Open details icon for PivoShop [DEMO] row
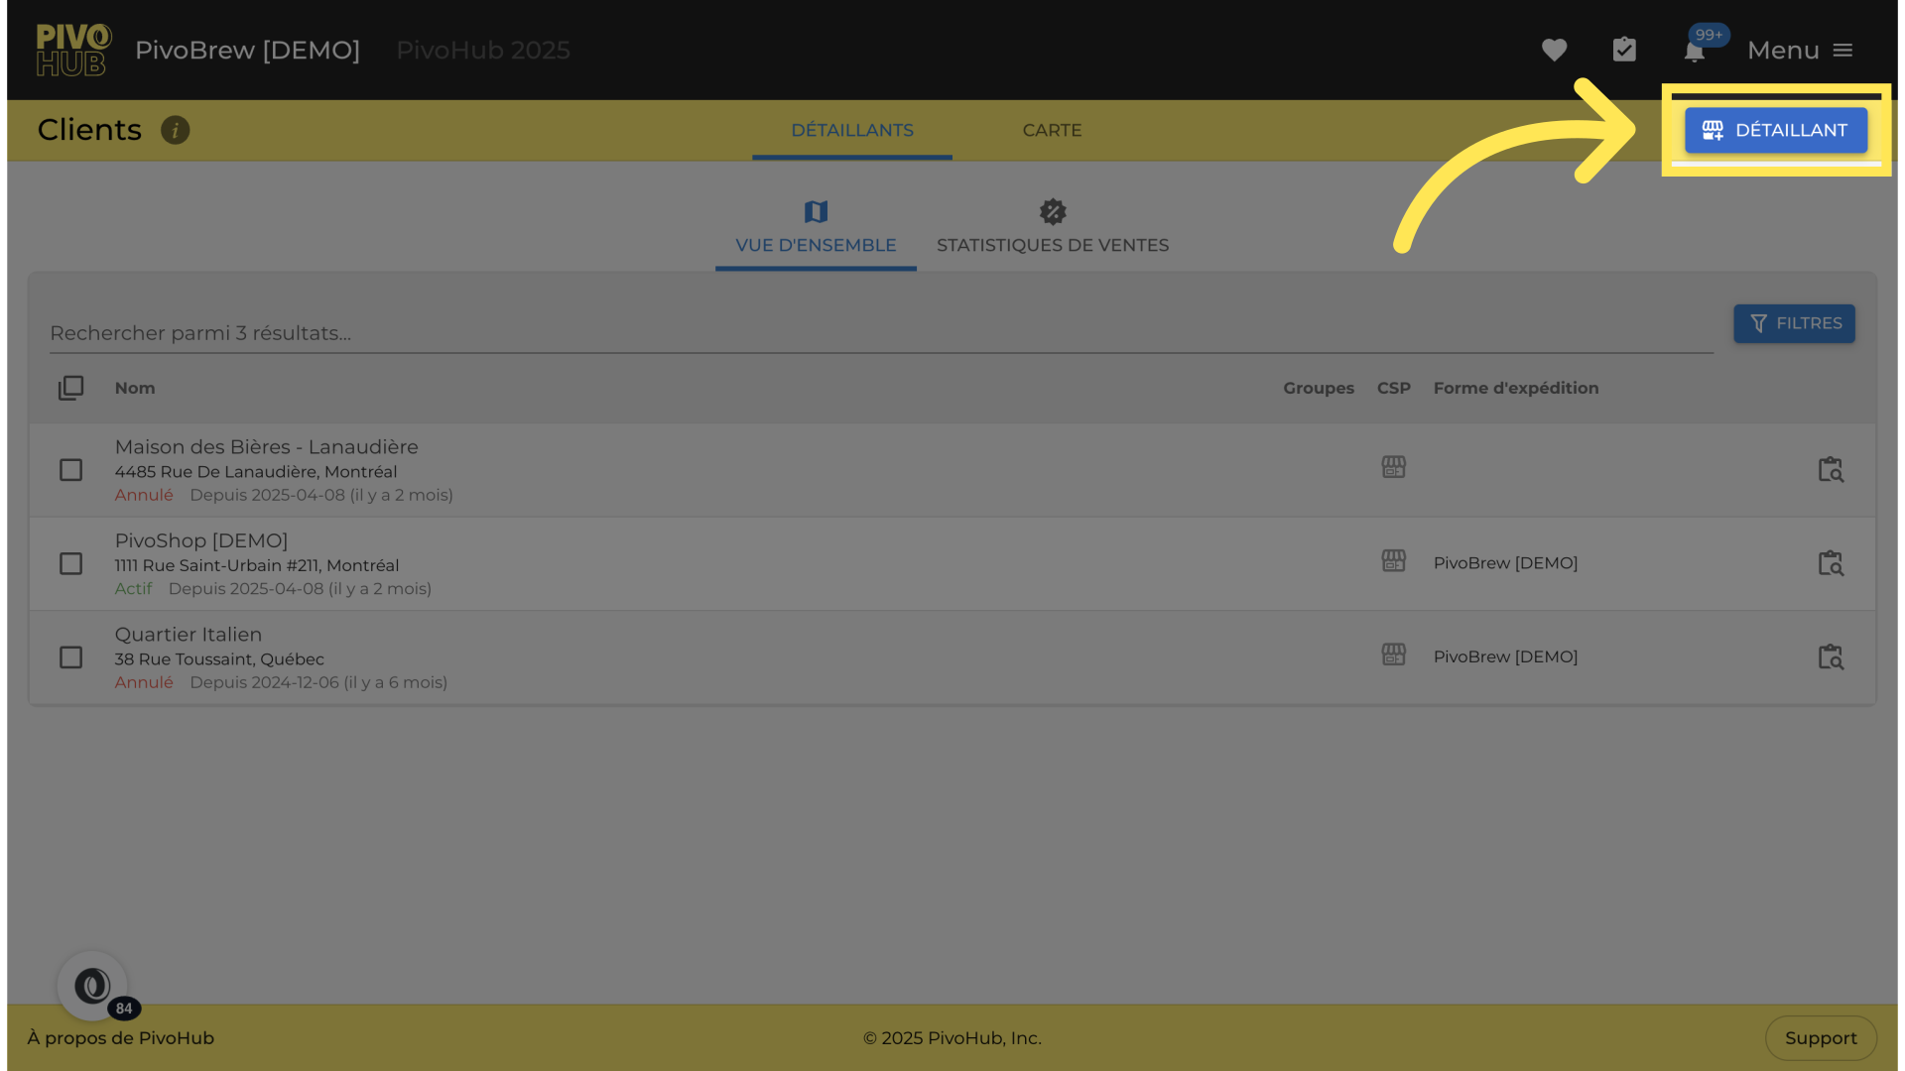Viewport: 1905px width, 1071px height. [1830, 563]
